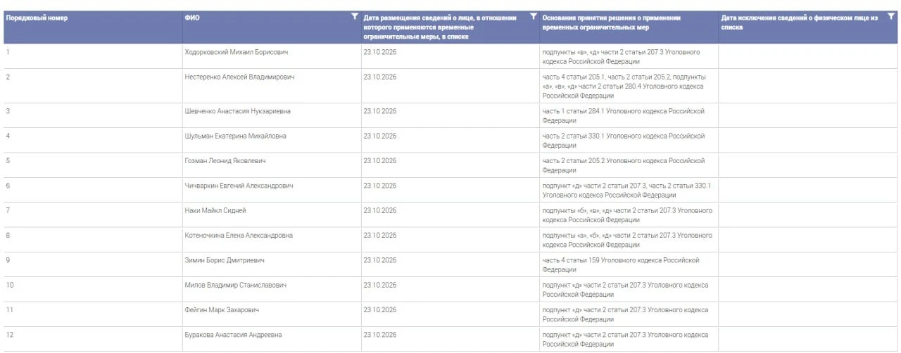The image size is (901, 353).
Task: Select Наки Майкл Сидней name cell
Action: pyautogui.click(x=271, y=214)
